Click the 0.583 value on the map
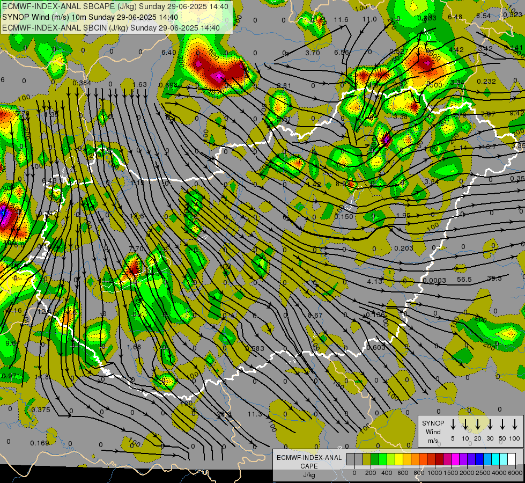The image size is (525, 483). [x=255, y=349]
